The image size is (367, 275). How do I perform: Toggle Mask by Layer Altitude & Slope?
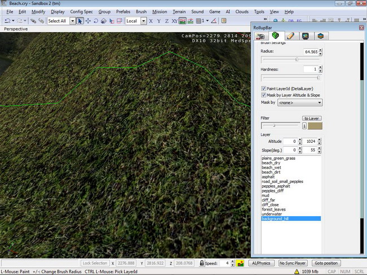[264, 95]
